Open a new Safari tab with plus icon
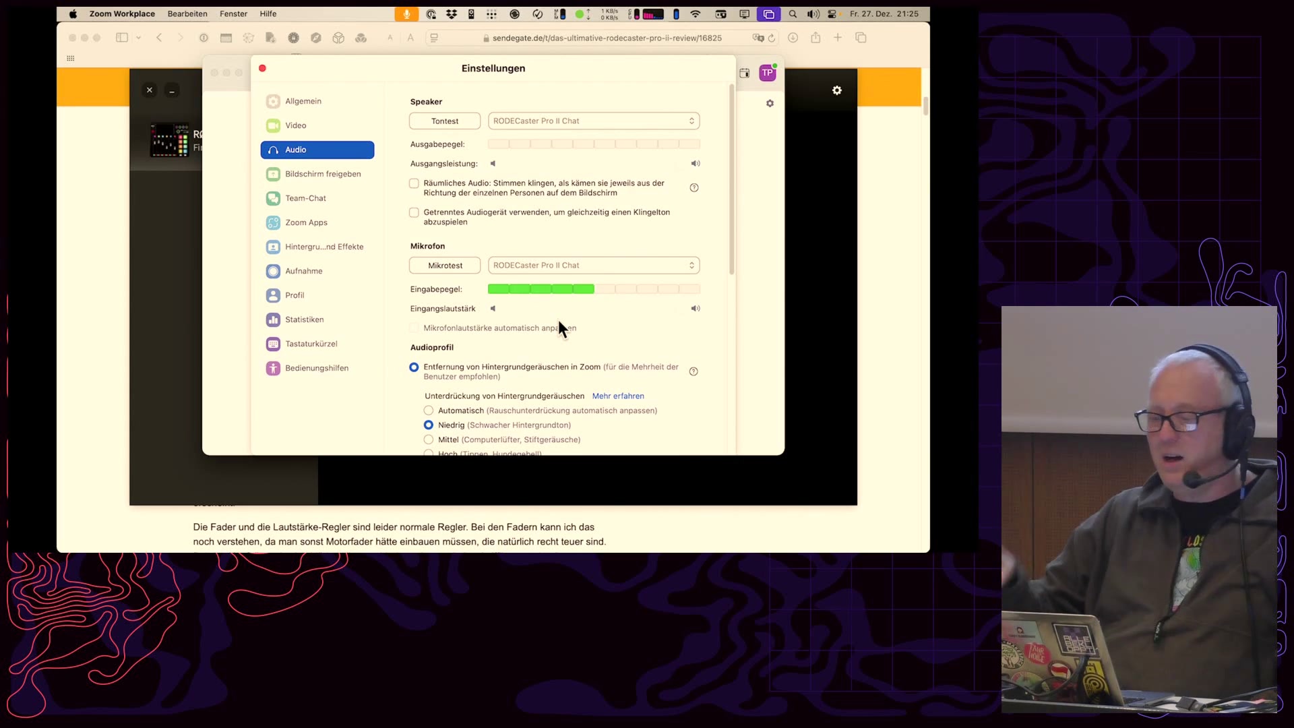Image resolution: width=1294 pixels, height=728 pixels. pos(838,38)
